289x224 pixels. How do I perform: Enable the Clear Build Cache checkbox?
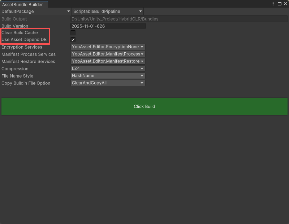(x=73, y=33)
